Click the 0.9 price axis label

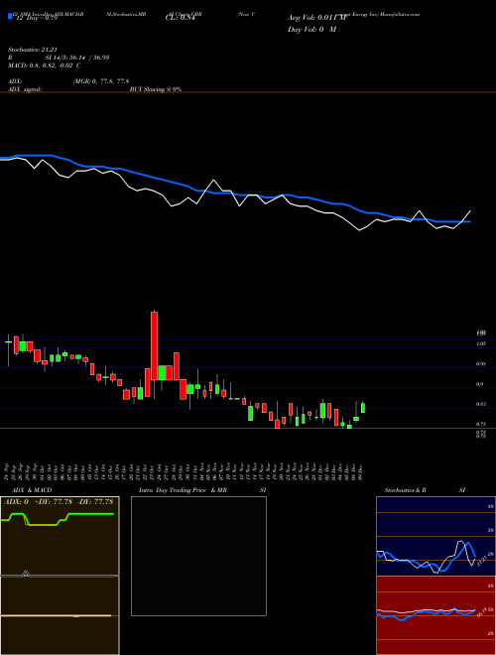pyautogui.click(x=480, y=384)
